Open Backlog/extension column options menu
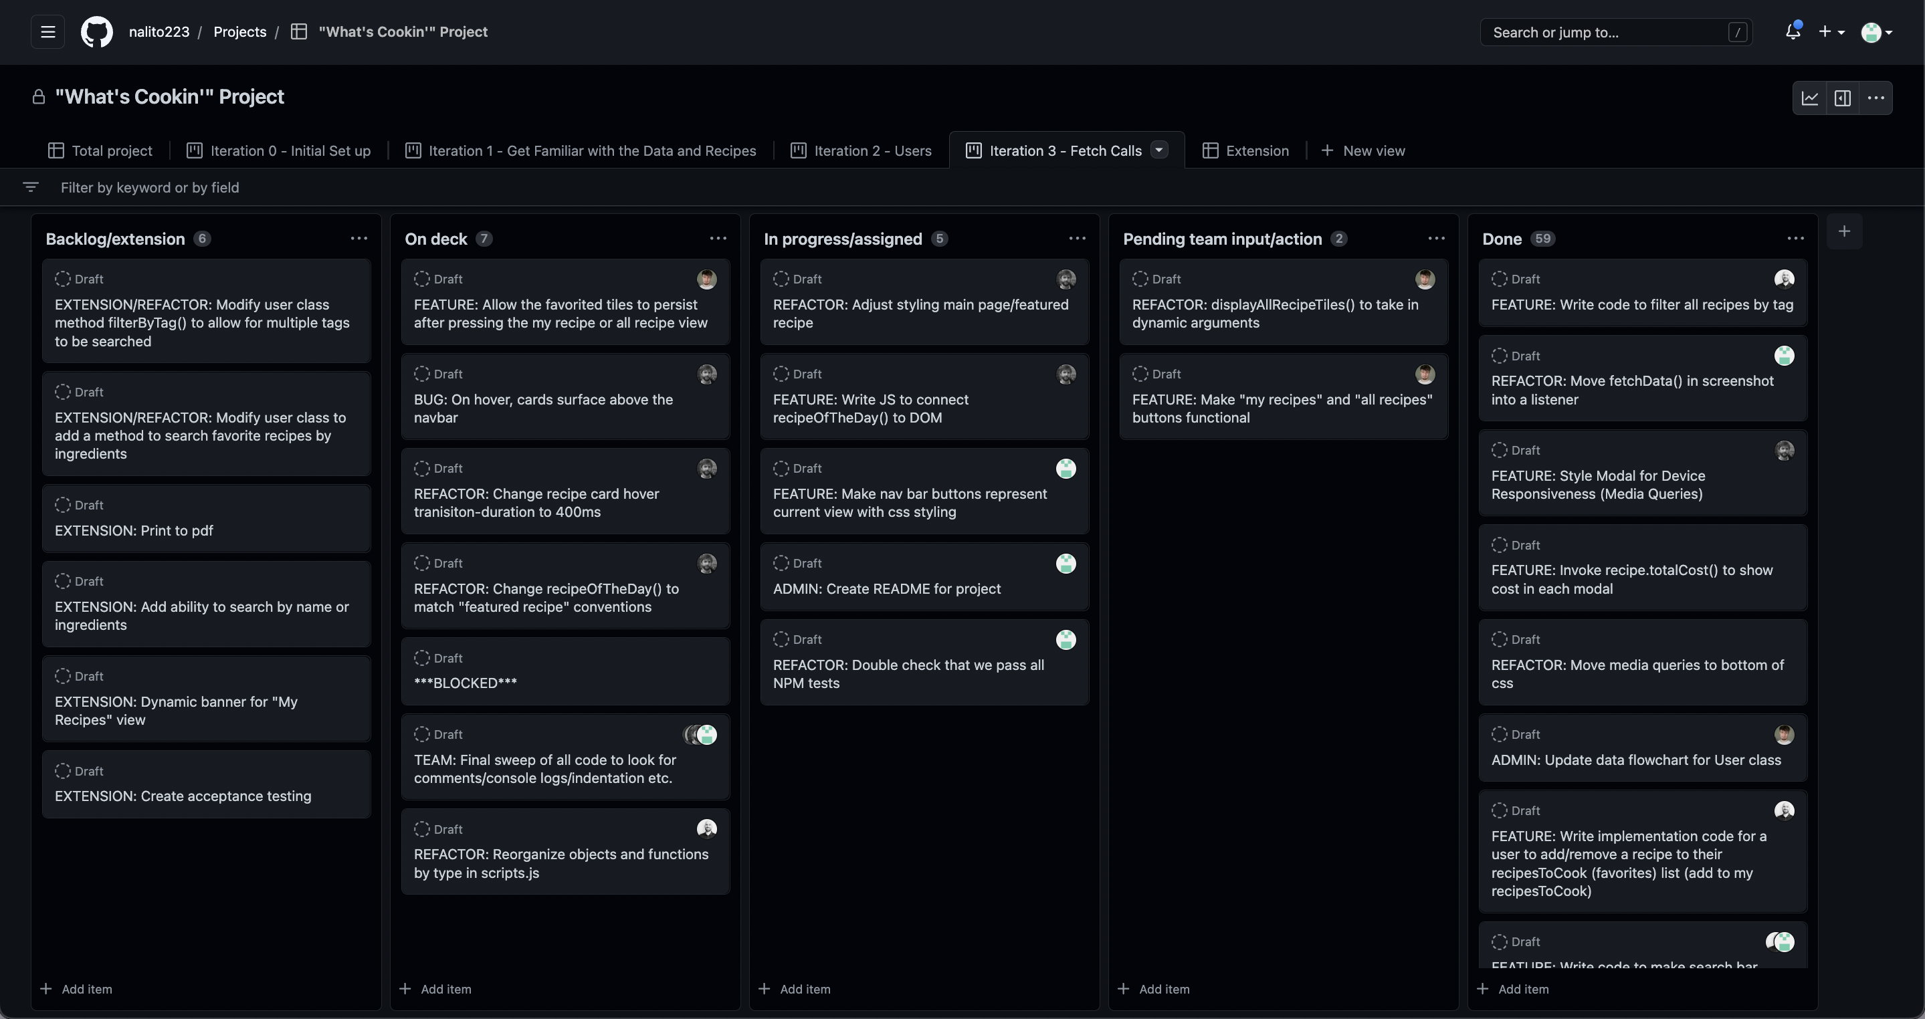Viewport: 1925px width, 1019px height. pyautogui.click(x=359, y=238)
